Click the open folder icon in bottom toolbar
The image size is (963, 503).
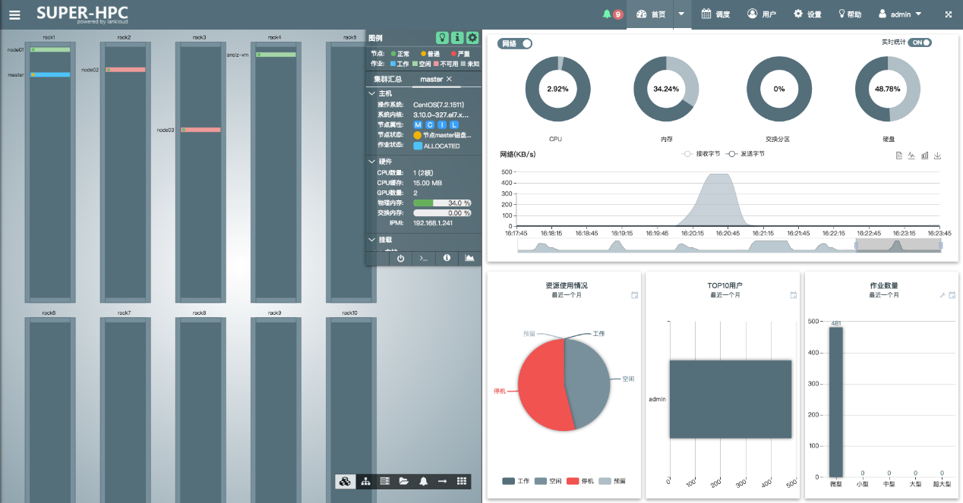(404, 481)
